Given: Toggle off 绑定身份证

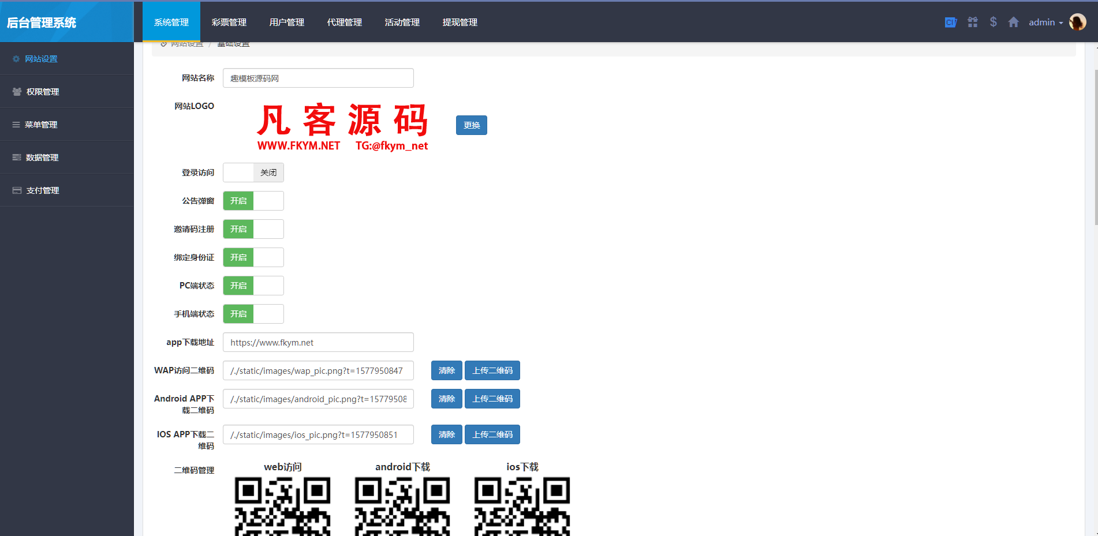Looking at the screenshot, I should point(253,257).
